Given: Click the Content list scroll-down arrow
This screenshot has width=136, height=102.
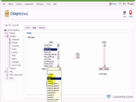Looking at the screenshot, I should (104, 65).
